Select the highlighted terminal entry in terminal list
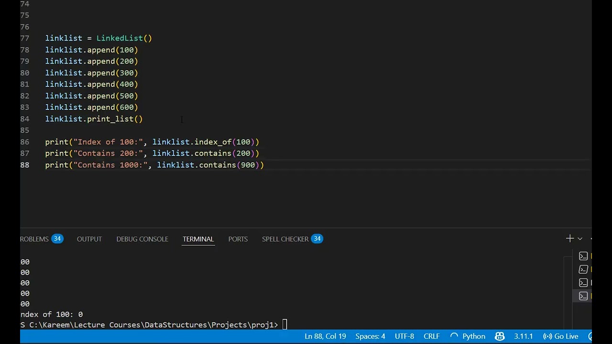Image resolution: width=612 pixels, height=344 pixels. pyautogui.click(x=583, y=296)
